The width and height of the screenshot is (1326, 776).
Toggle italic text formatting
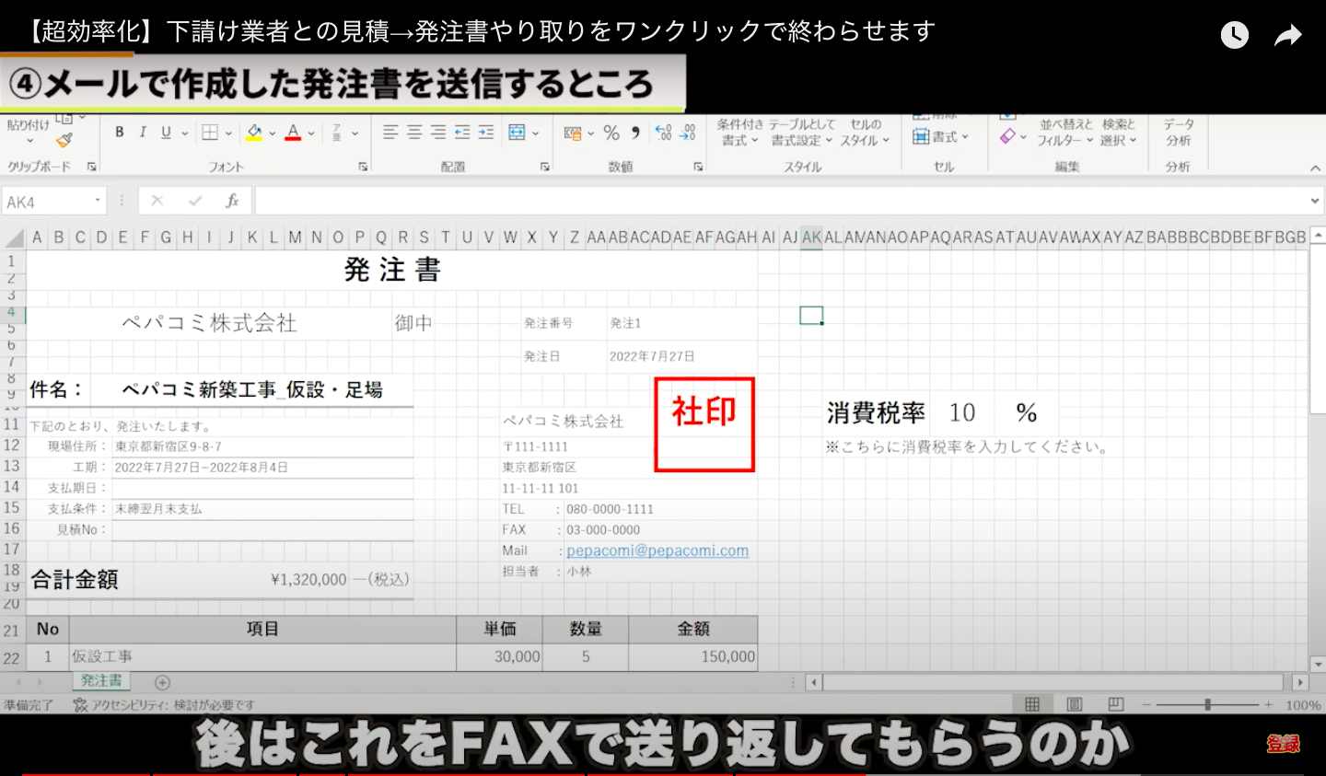coord(143,133)
